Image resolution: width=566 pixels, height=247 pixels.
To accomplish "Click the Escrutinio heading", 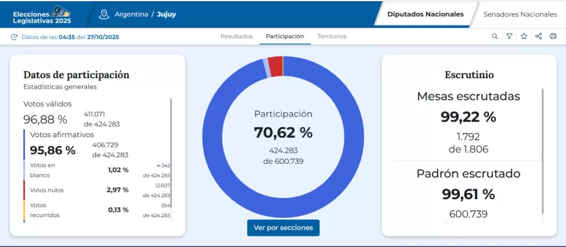I will [x=469, y=74].
